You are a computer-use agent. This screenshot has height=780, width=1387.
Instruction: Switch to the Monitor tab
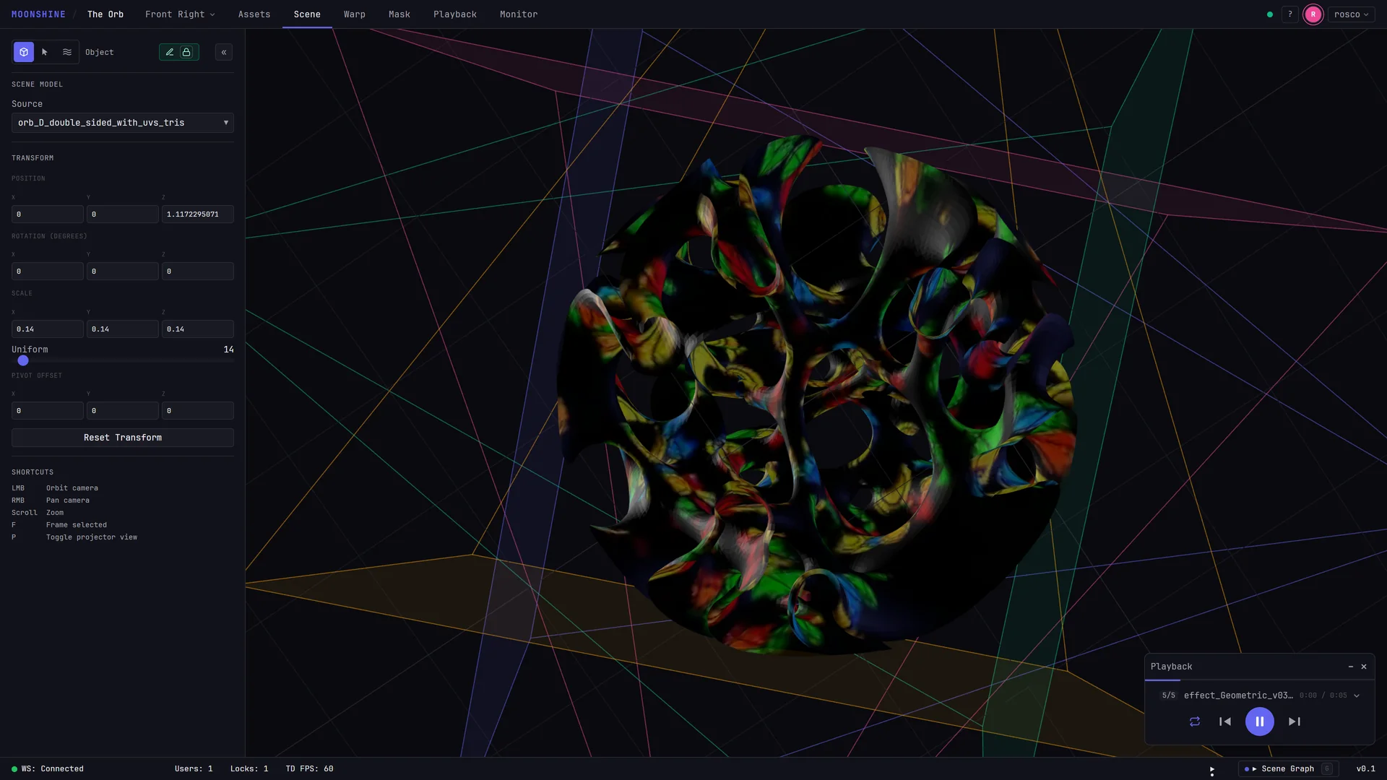tap(519, 14)
